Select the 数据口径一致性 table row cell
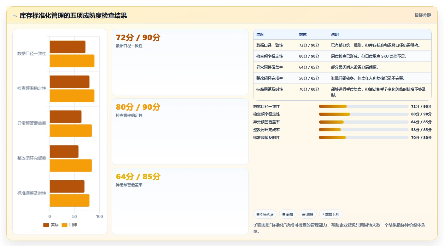This screenshot has height=246, width=444. (270, 45)
